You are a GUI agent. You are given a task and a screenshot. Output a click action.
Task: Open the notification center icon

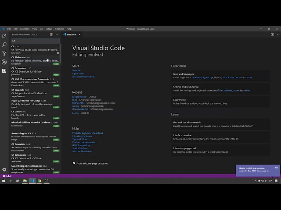276,181
